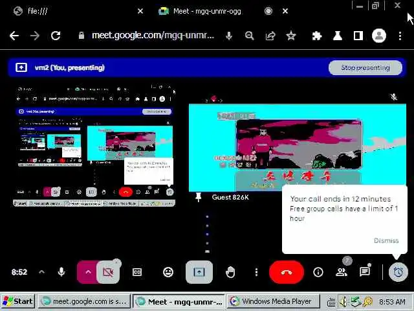This screenshot has width=414, height=311.
Task: Switch to meet.google.com is sharing taskbar item
Action: (x=84, y=301)
